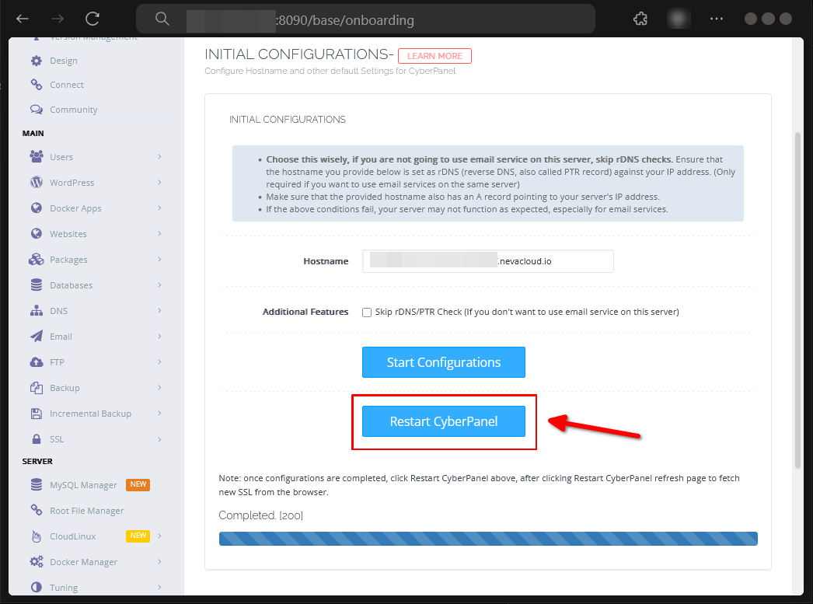Open the SSL sidebar link
Image resolution: width=813 pixels, height=604 pixels.
tap(57, 439)
